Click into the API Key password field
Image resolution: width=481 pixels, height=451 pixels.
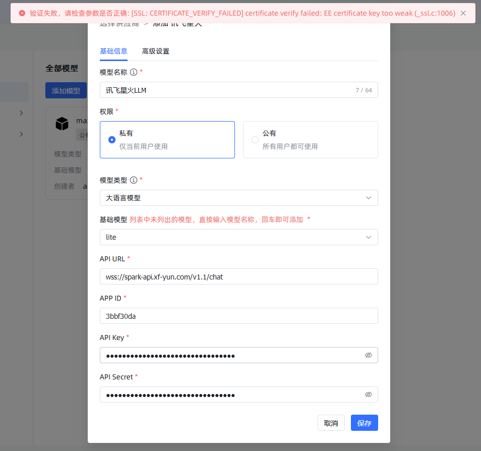[238, 355]
